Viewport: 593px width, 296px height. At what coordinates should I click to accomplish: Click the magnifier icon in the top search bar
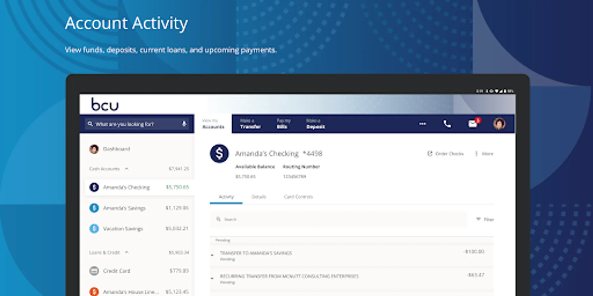click(90, 124)
